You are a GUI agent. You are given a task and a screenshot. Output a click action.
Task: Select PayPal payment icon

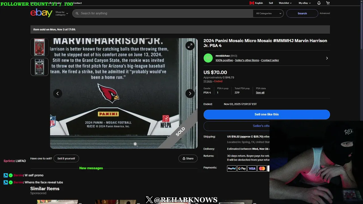[x=232, y=169]
